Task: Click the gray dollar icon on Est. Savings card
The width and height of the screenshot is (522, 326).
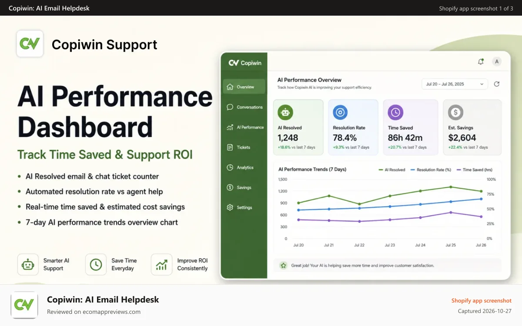Action: pos(455,113)
